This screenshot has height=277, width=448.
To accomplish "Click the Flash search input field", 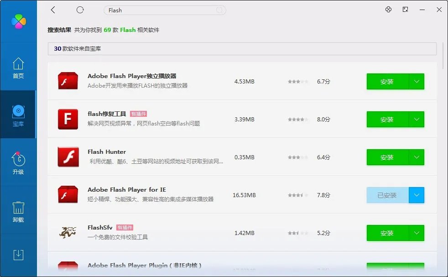I will coord(164,10).
